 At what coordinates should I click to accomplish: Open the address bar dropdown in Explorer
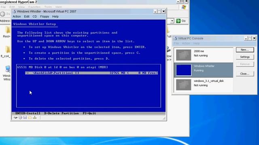point(172,21)
